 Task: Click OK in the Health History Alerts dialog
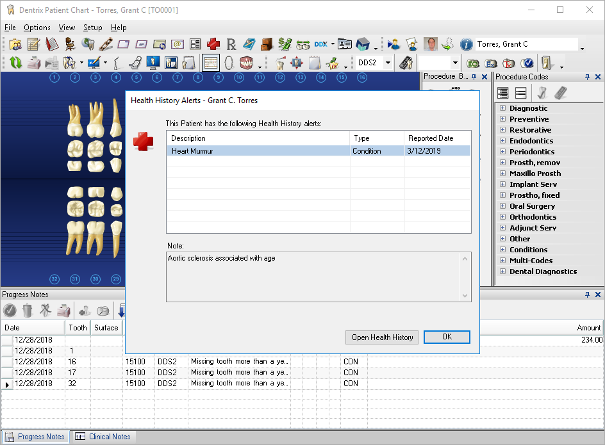[447, 337]
